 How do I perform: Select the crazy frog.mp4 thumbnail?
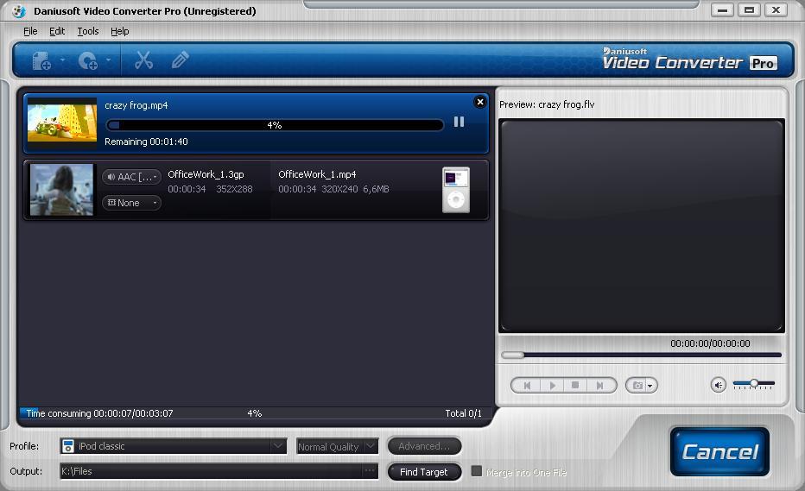tap(62, 123)
